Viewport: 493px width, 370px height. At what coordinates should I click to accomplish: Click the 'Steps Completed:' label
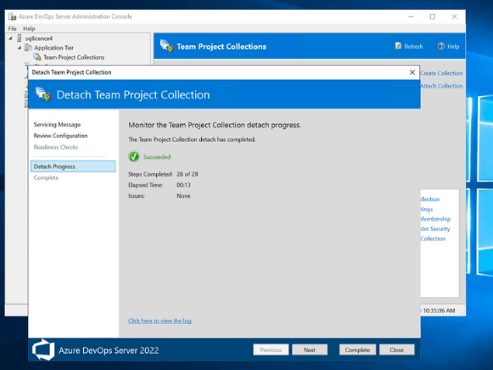pos(151,174)
